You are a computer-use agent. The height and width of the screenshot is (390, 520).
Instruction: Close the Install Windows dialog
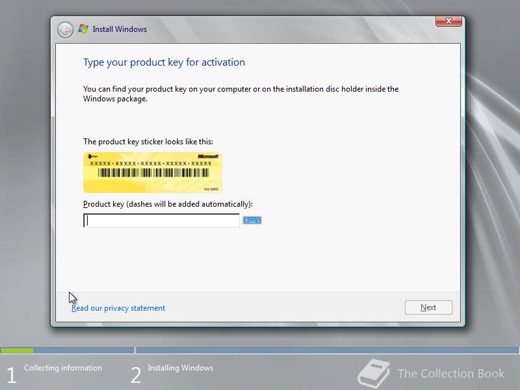point(448,21)
